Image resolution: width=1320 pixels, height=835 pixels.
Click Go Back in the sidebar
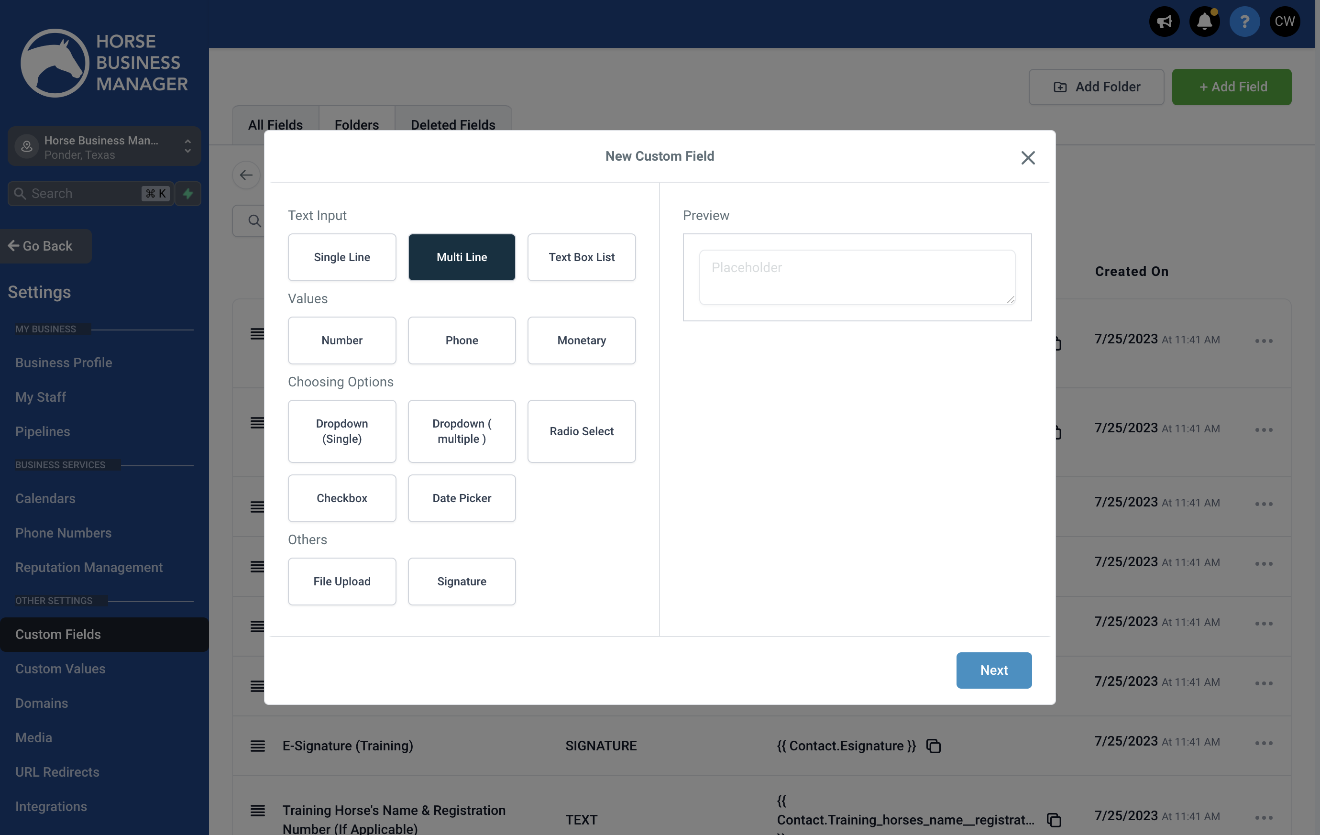(x=45, y=246)
